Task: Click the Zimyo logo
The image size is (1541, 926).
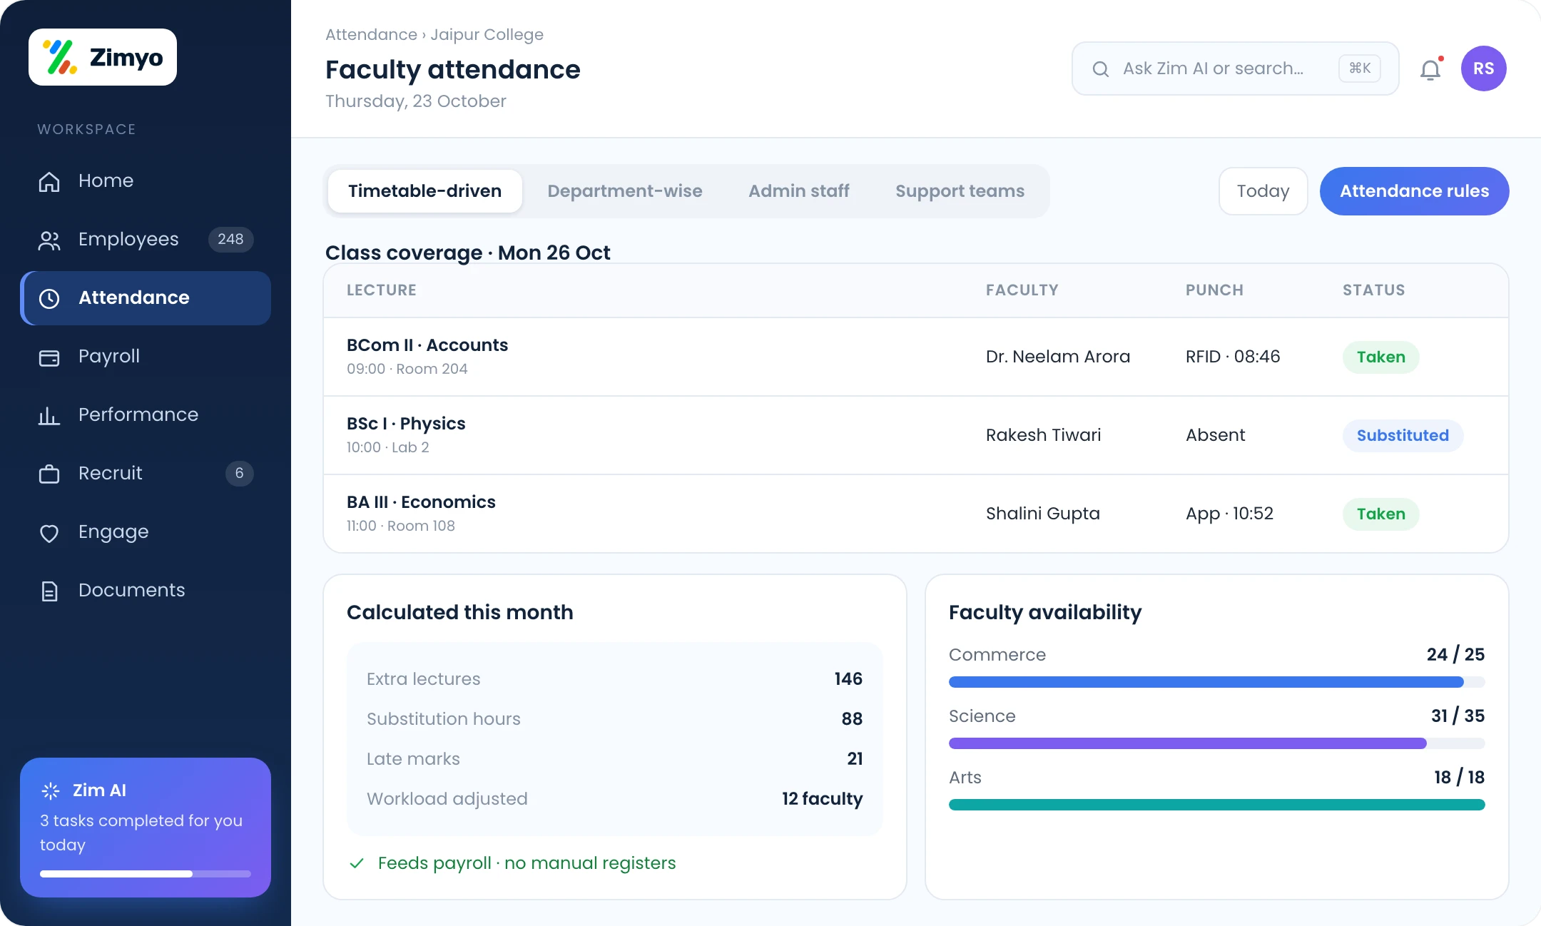Action: pos(103,57)
